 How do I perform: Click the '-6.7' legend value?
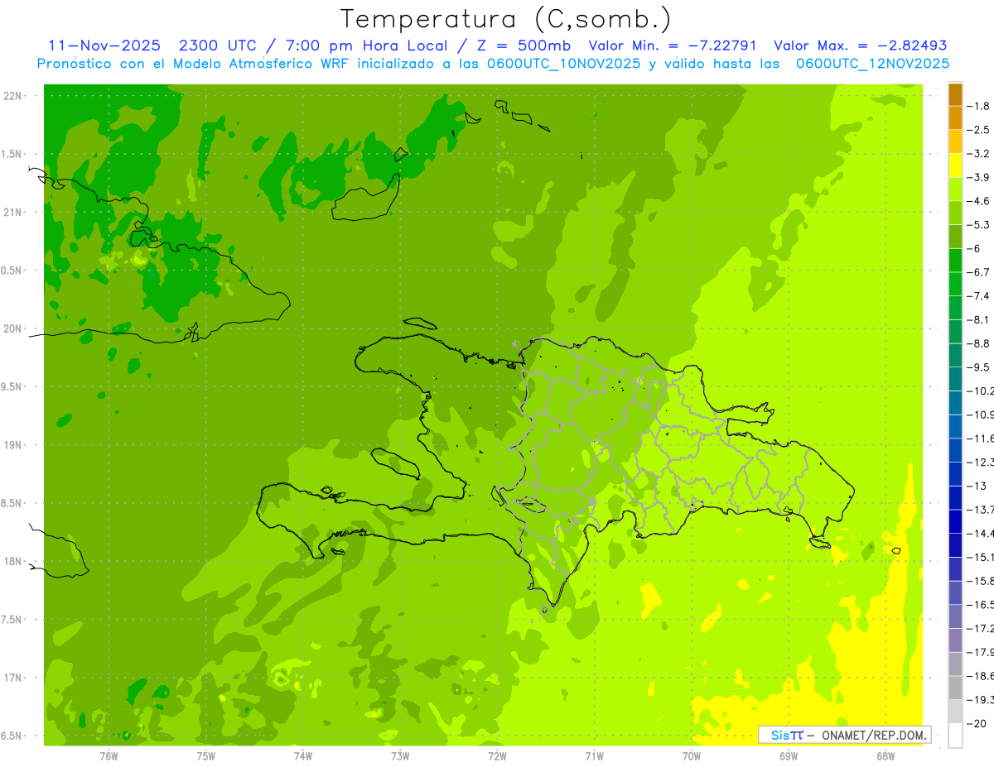point(980,272)
